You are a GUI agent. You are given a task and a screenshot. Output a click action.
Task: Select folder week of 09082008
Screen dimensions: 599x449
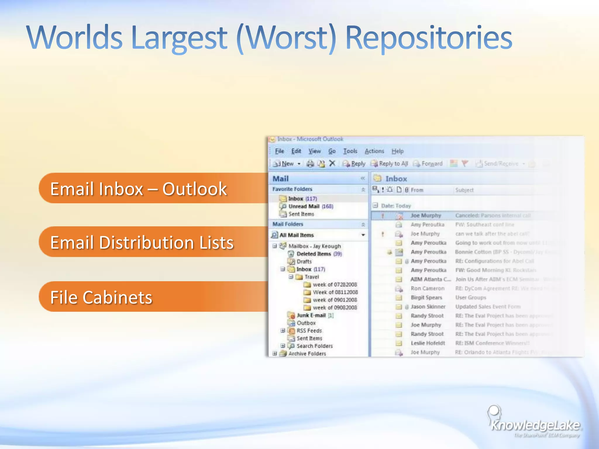point(331,308)
